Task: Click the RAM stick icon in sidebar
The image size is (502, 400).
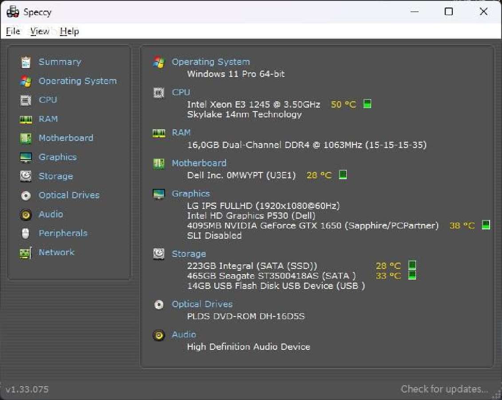Action: (x=26, y=120)
